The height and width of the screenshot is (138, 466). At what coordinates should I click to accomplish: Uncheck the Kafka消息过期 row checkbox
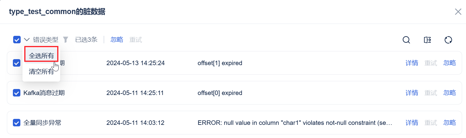[17, 93]
